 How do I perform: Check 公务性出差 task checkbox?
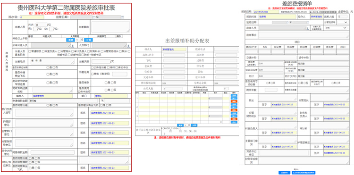(x=92, y=67)
